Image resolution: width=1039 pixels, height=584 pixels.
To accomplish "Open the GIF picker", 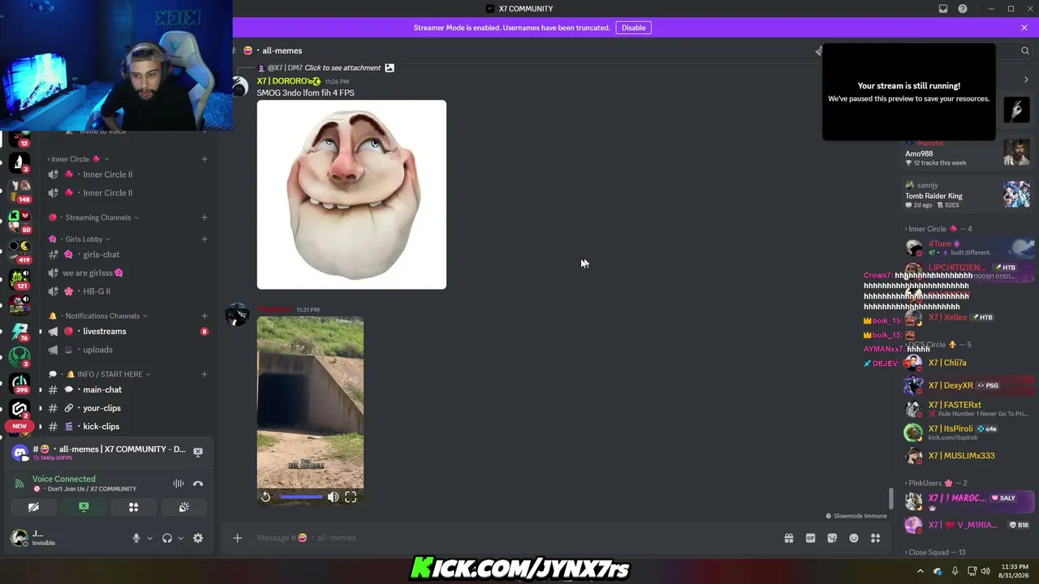I will [810, 538].
